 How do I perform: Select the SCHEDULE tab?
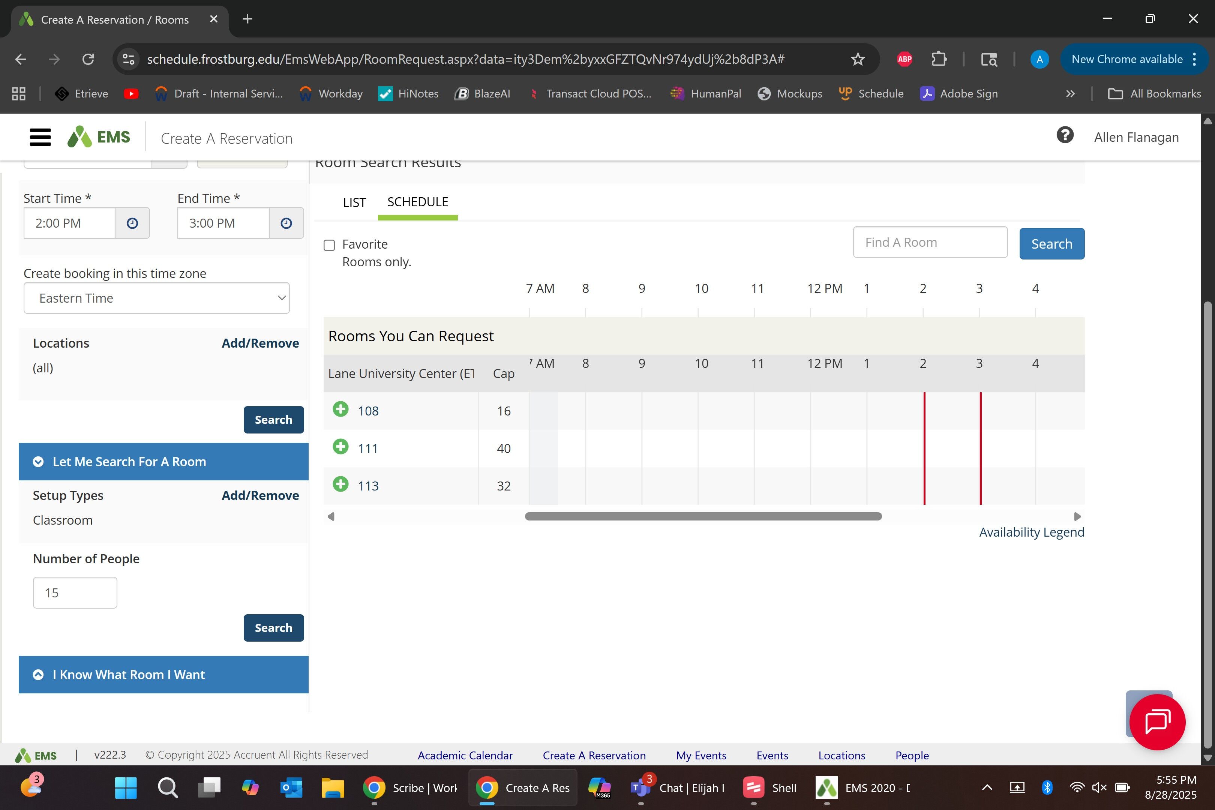pos(417,202)
